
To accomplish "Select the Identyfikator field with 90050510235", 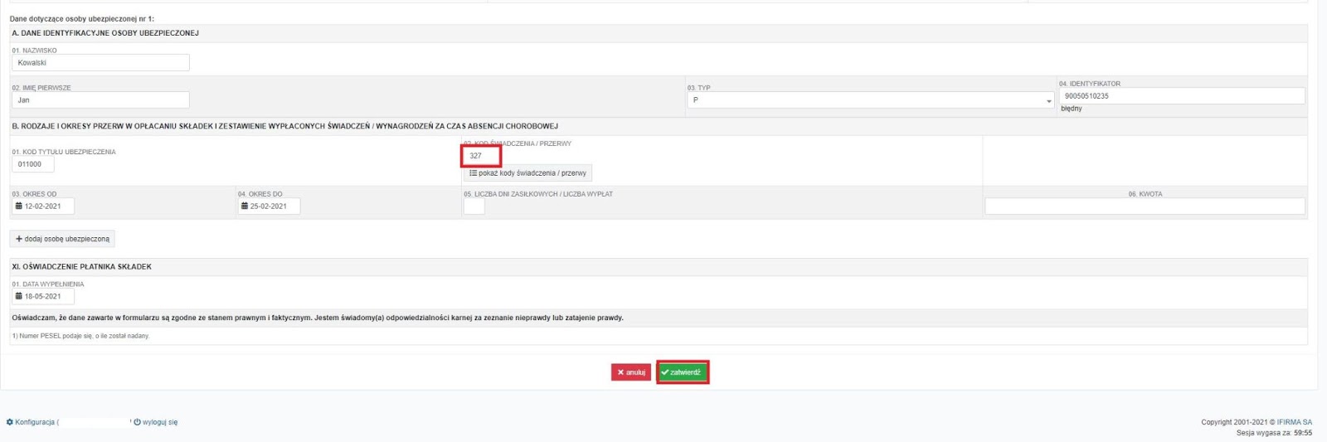I will (1181, 96).
